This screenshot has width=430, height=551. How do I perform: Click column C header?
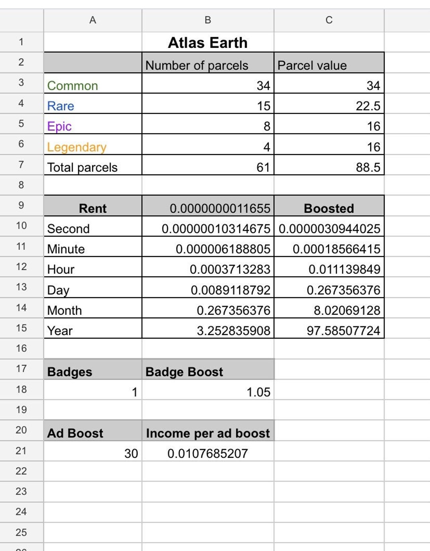[329, 20]
